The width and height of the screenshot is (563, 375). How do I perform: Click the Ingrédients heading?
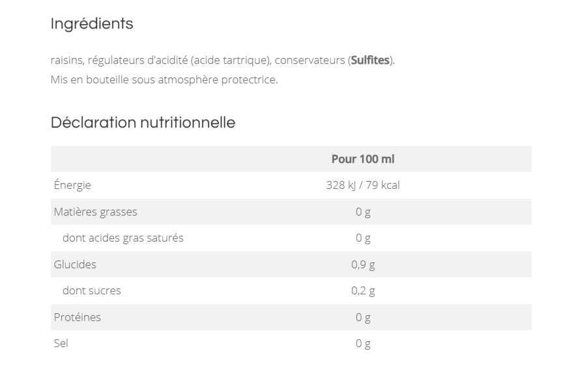92,24
